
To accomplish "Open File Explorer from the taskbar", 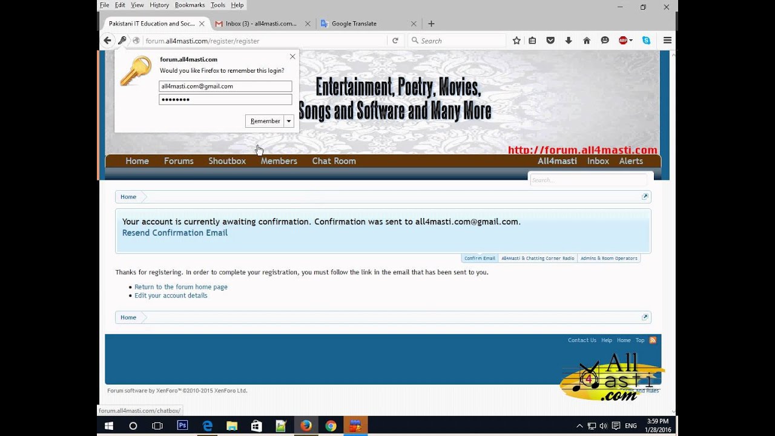I will point(232,426).
